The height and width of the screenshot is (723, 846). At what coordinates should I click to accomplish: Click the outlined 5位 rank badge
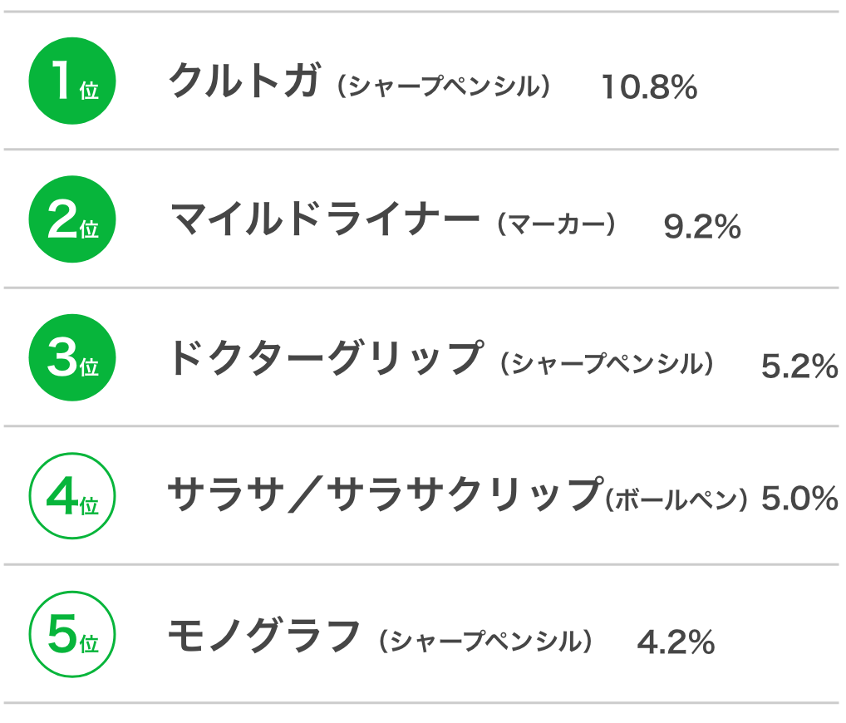[x=72, y=634]
